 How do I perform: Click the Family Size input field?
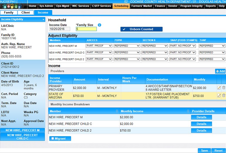[86, 29]
